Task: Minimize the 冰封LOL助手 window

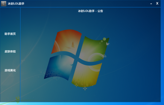Action: click(x=151, y=4)
